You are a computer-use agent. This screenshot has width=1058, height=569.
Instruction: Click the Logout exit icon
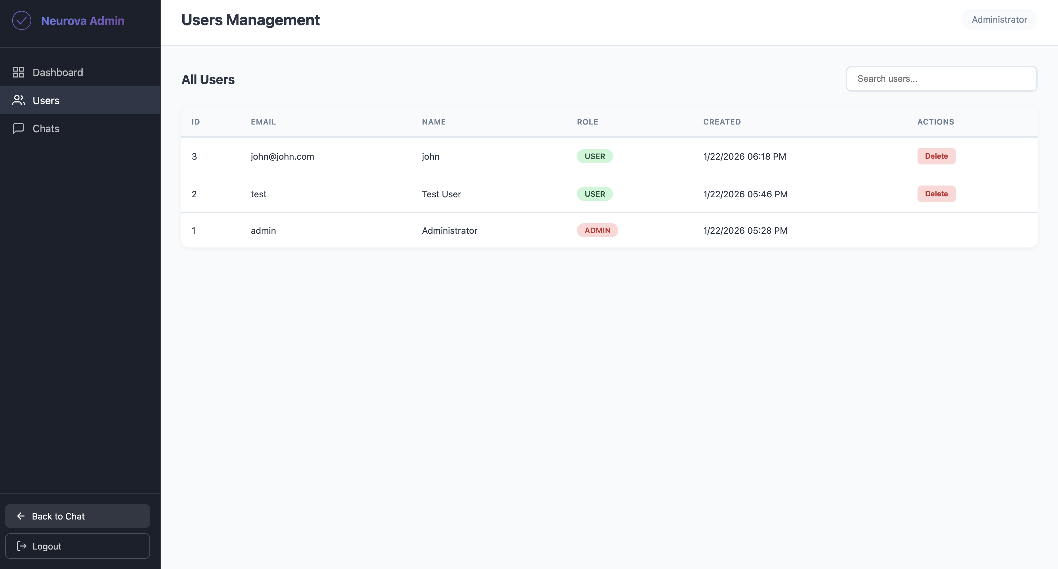[21, 546]
